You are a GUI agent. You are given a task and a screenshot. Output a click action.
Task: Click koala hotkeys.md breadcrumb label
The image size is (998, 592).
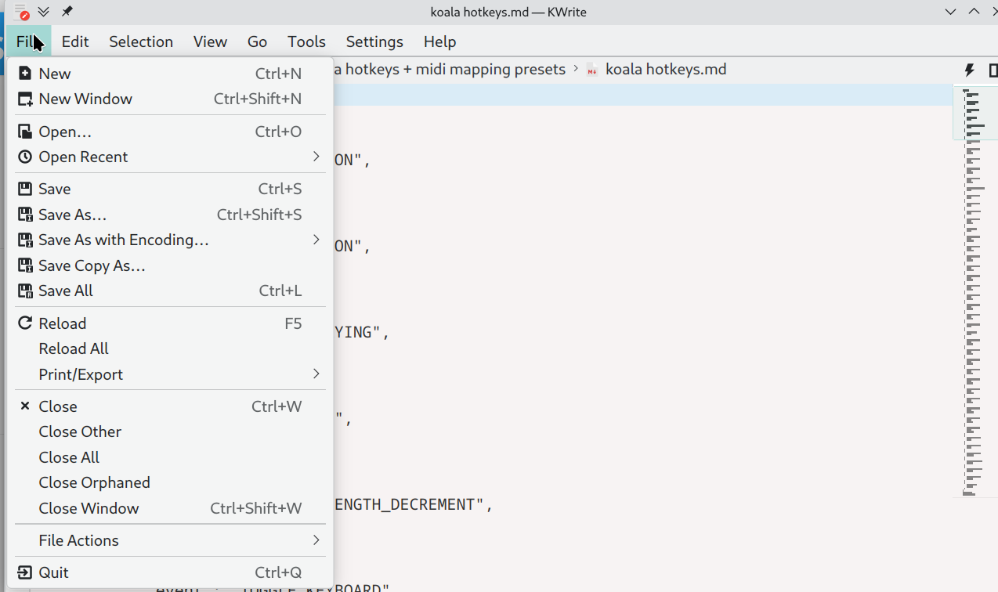(x=666, y=69)
